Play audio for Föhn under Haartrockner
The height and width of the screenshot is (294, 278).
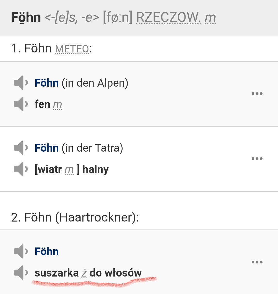pyautogui.click(x=21, y=251)
